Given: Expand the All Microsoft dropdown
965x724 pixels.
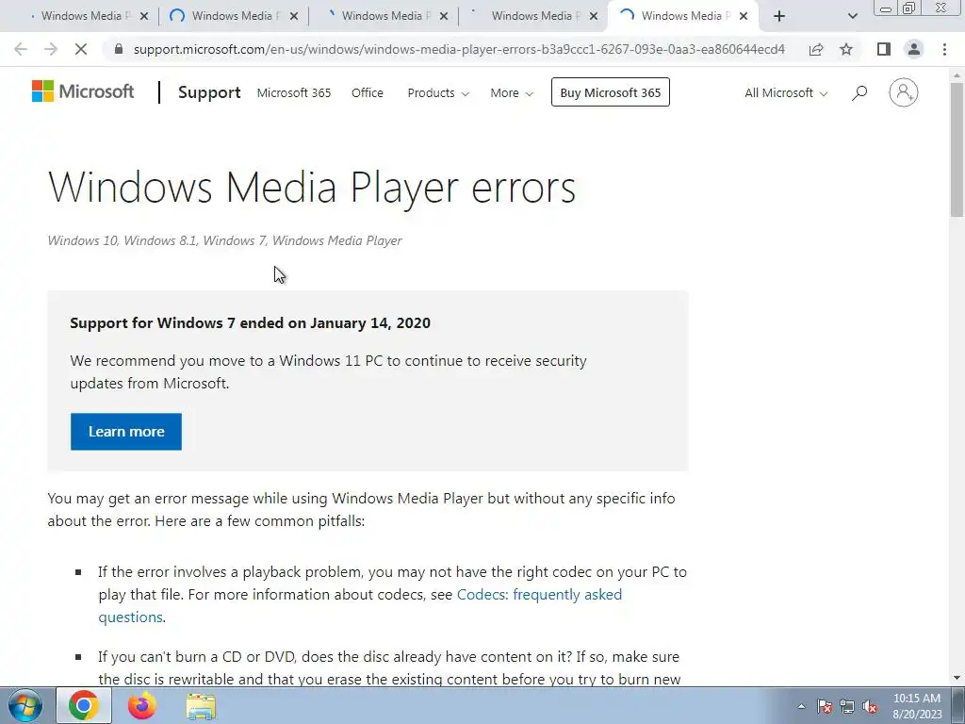Looking at the screenshot, I should pyautogui.click(x=786, y=93).
